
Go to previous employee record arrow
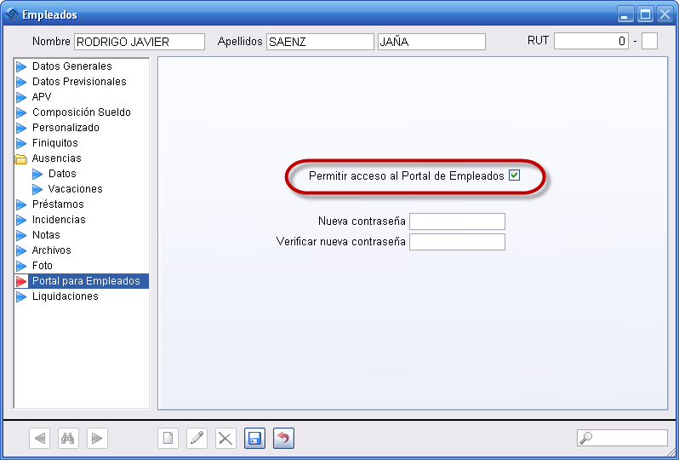point(39,439)
